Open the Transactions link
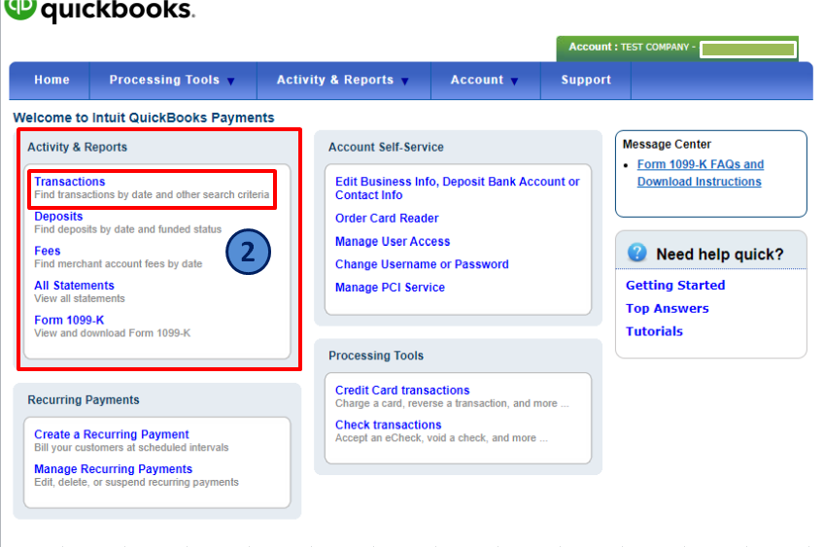The height and width of the screenshot is (547, 824). pyautogui.click(x=70, y=182)
